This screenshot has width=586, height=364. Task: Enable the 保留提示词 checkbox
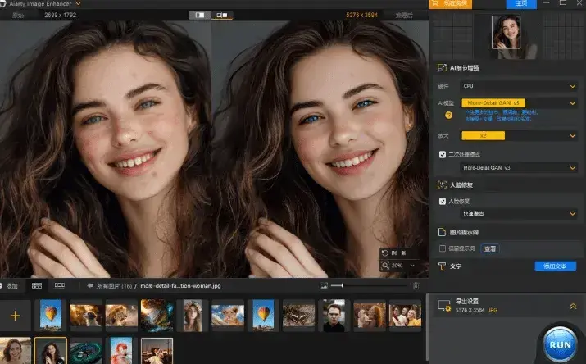443,248
